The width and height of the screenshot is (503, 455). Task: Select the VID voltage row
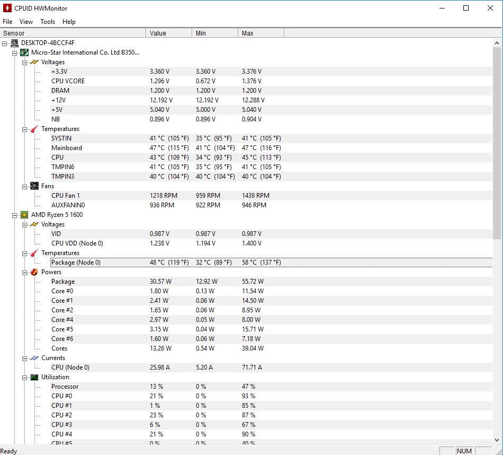pyautogui.click(x=271, y=234)
